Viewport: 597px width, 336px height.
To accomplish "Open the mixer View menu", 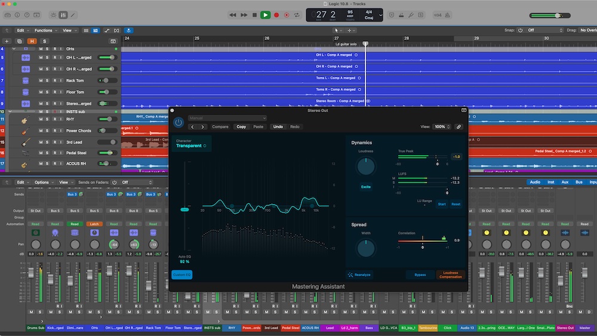I will click(66, 183).
